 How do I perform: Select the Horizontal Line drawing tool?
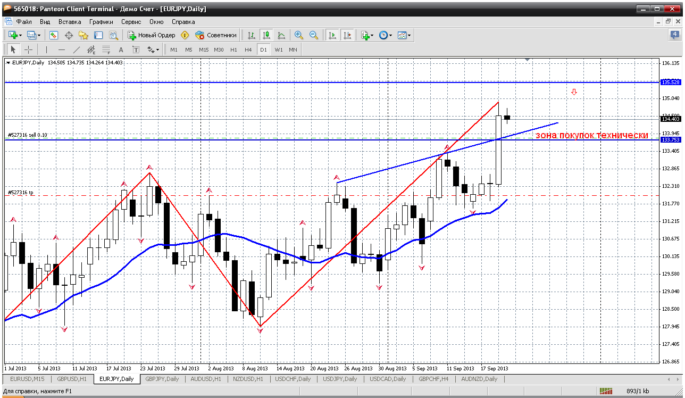62,49
